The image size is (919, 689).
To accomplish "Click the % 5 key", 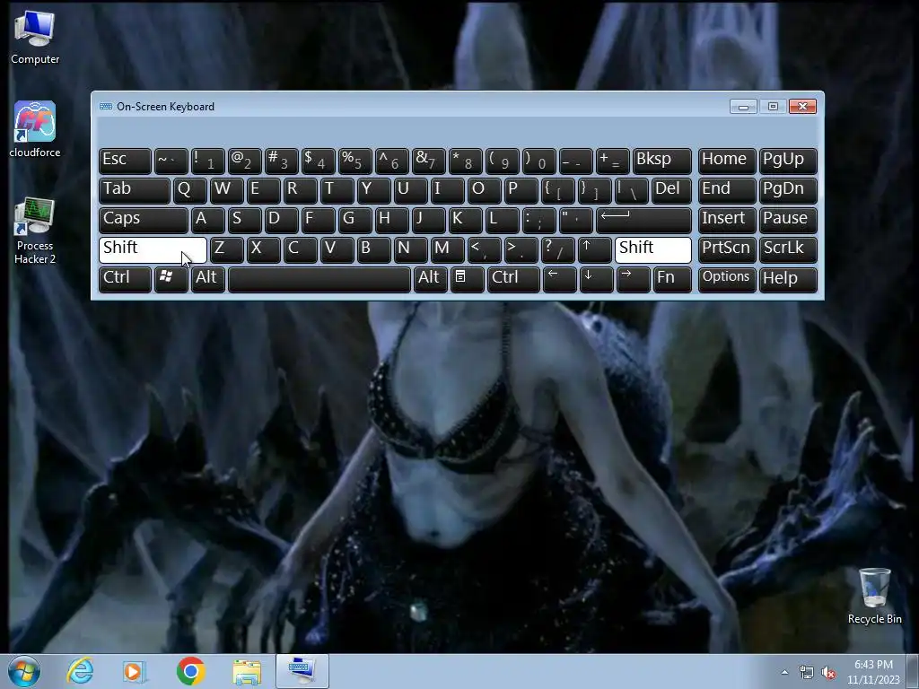I will click(355, 161).
